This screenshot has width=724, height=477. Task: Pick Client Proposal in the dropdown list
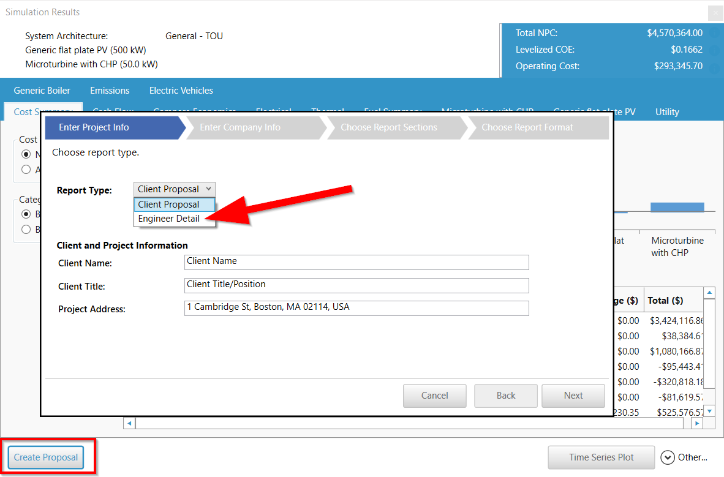[169, 205]
